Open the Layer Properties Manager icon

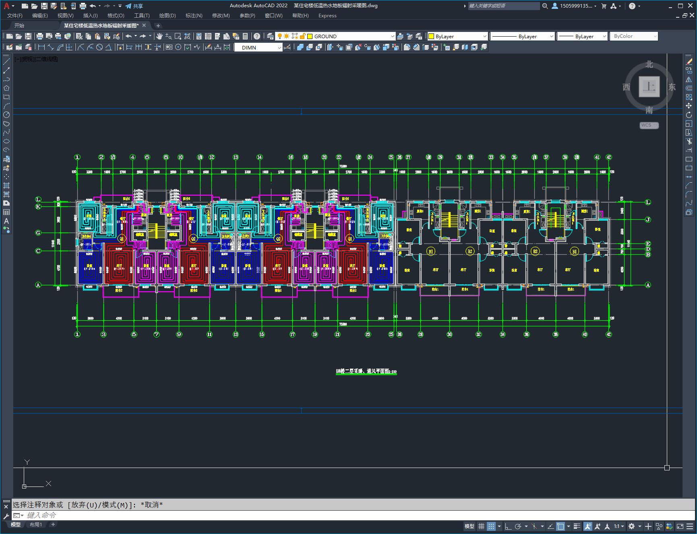270,36
